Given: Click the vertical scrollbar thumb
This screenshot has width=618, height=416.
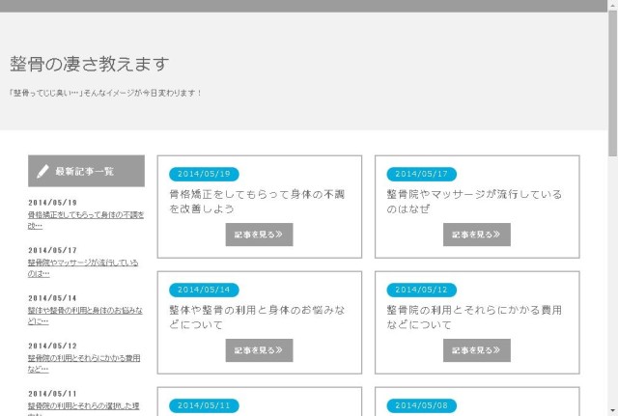Looking at the screenshot, I should (613, 84).
